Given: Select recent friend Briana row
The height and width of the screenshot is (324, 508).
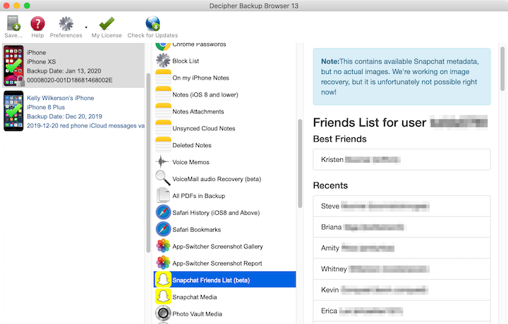Looking at the screenshot, I should pos(401,227).
